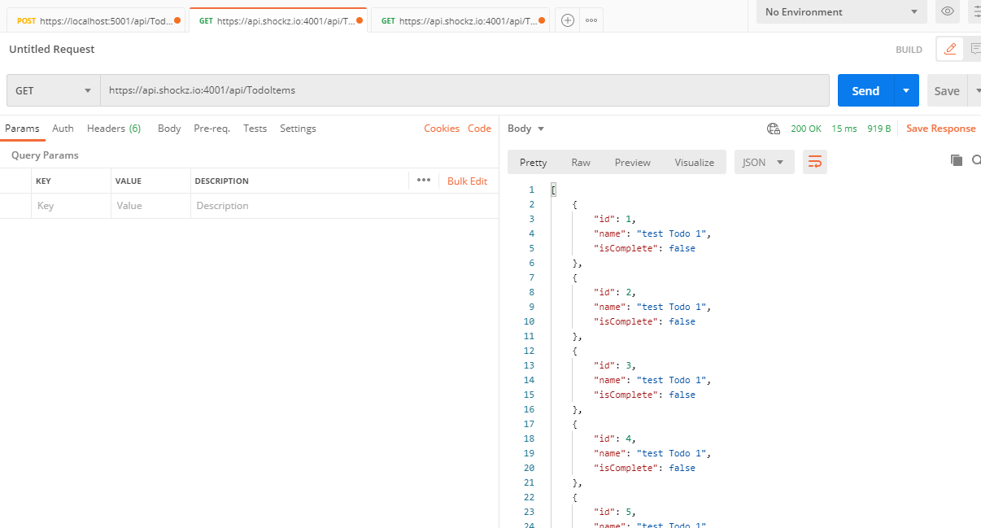981x528 pixels.
Task: Click the request URL input field
Action: (x=464, y=90)
